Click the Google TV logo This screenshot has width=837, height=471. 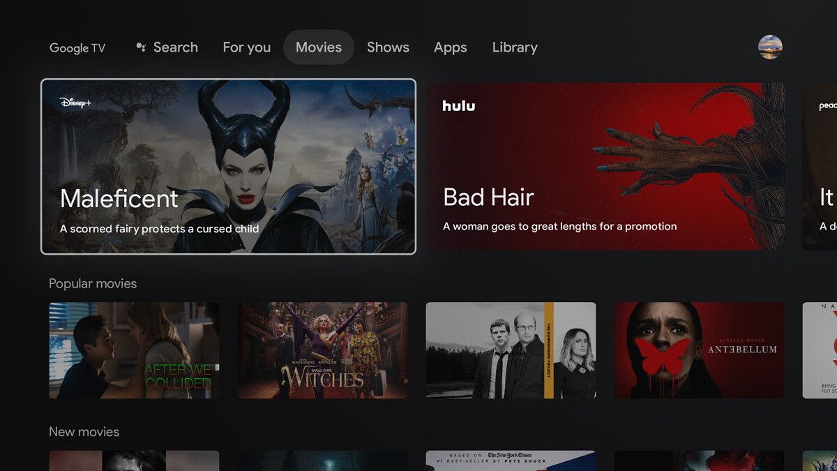77,47
